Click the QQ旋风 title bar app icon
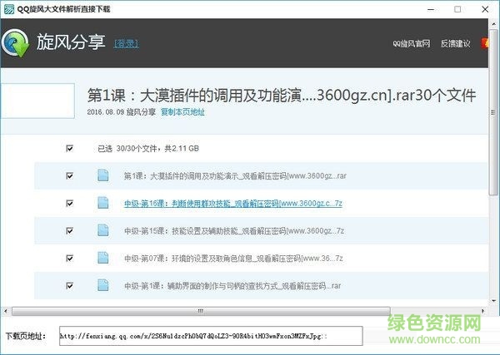 pos(8,9)
